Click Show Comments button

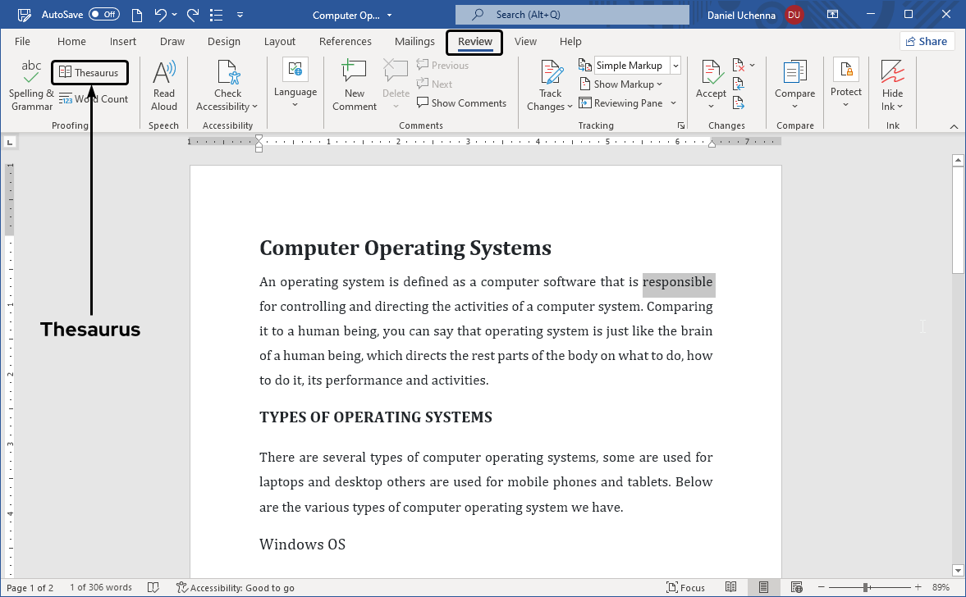461,103
